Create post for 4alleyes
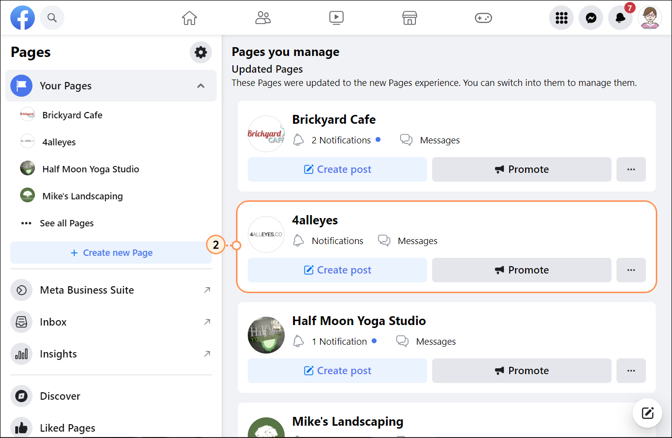 pyautogui.click(x=337, y=270)
